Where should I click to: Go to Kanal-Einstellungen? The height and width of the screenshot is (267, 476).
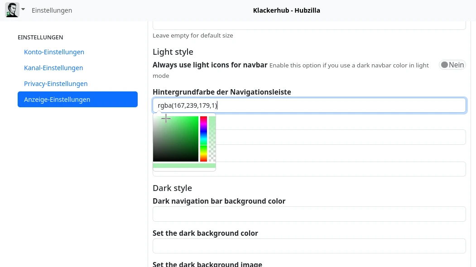point(53,68)
